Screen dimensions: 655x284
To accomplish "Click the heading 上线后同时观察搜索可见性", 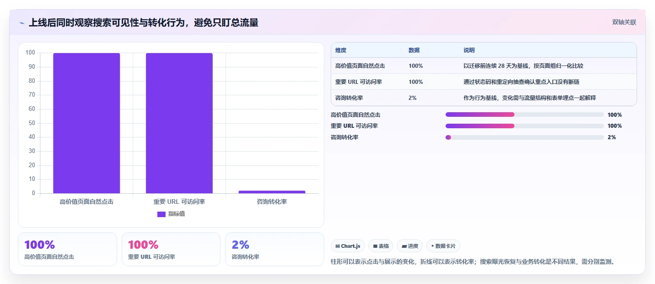I will click(x=143, y=22).
